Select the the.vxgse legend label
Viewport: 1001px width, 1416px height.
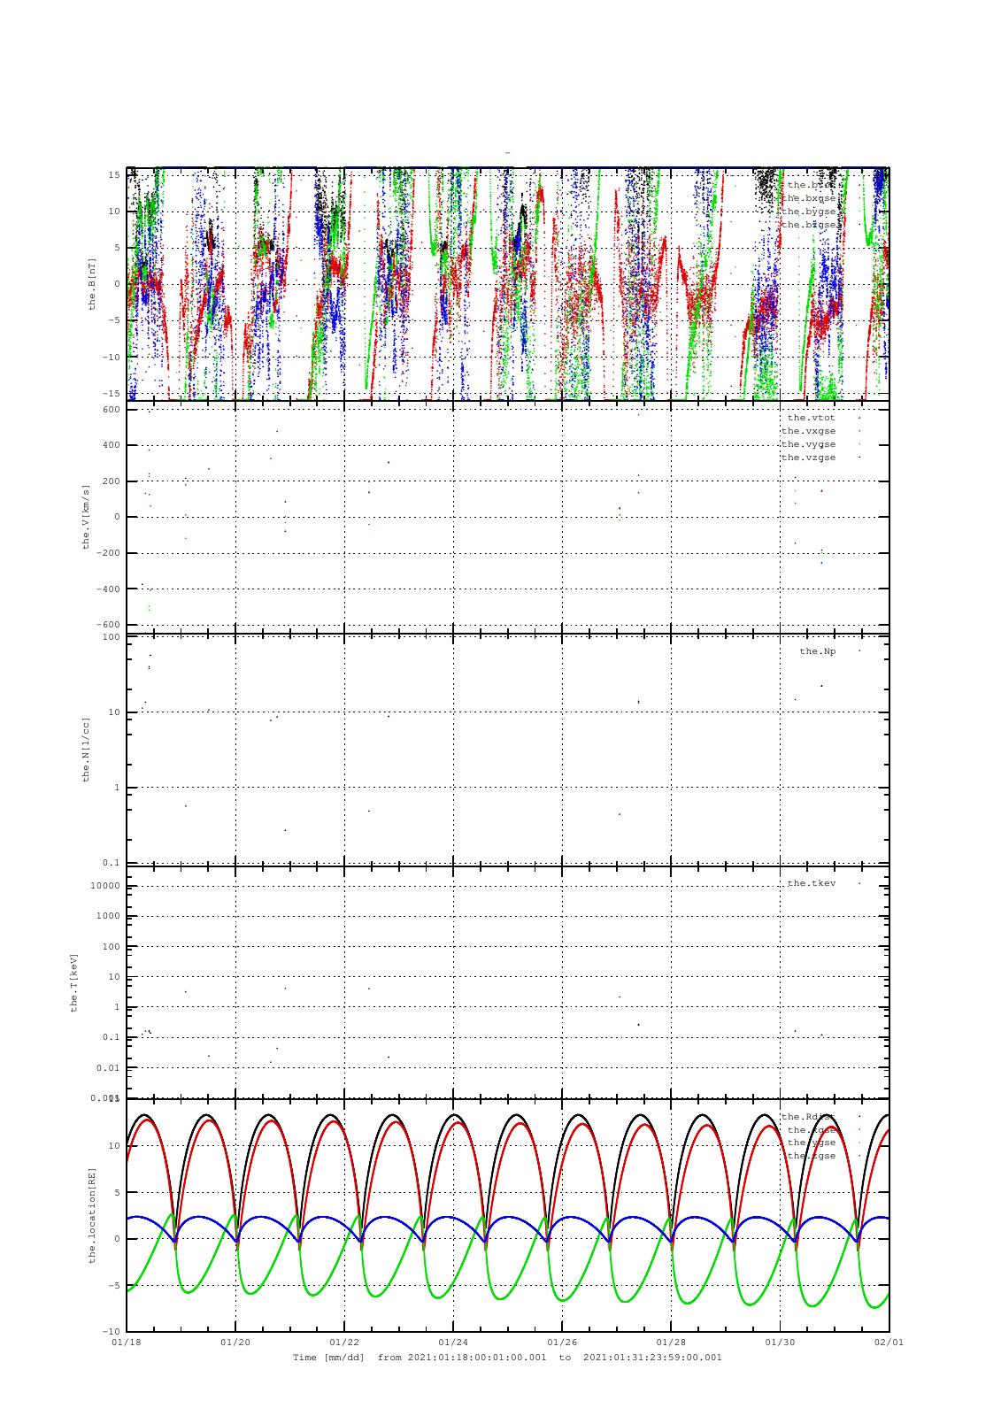click(808, 431)
